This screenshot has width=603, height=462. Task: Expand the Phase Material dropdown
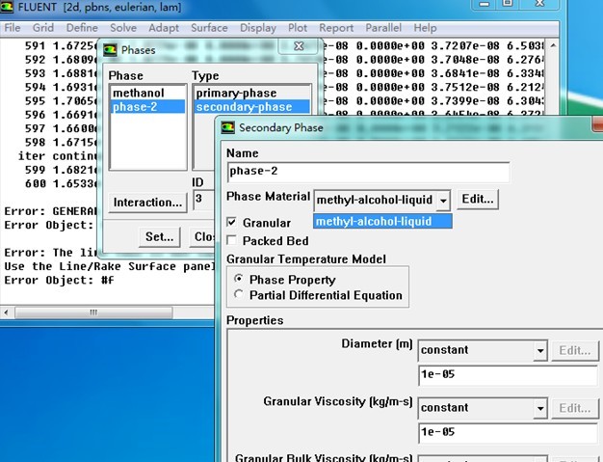pyautogui.click(x=443, y=201)
